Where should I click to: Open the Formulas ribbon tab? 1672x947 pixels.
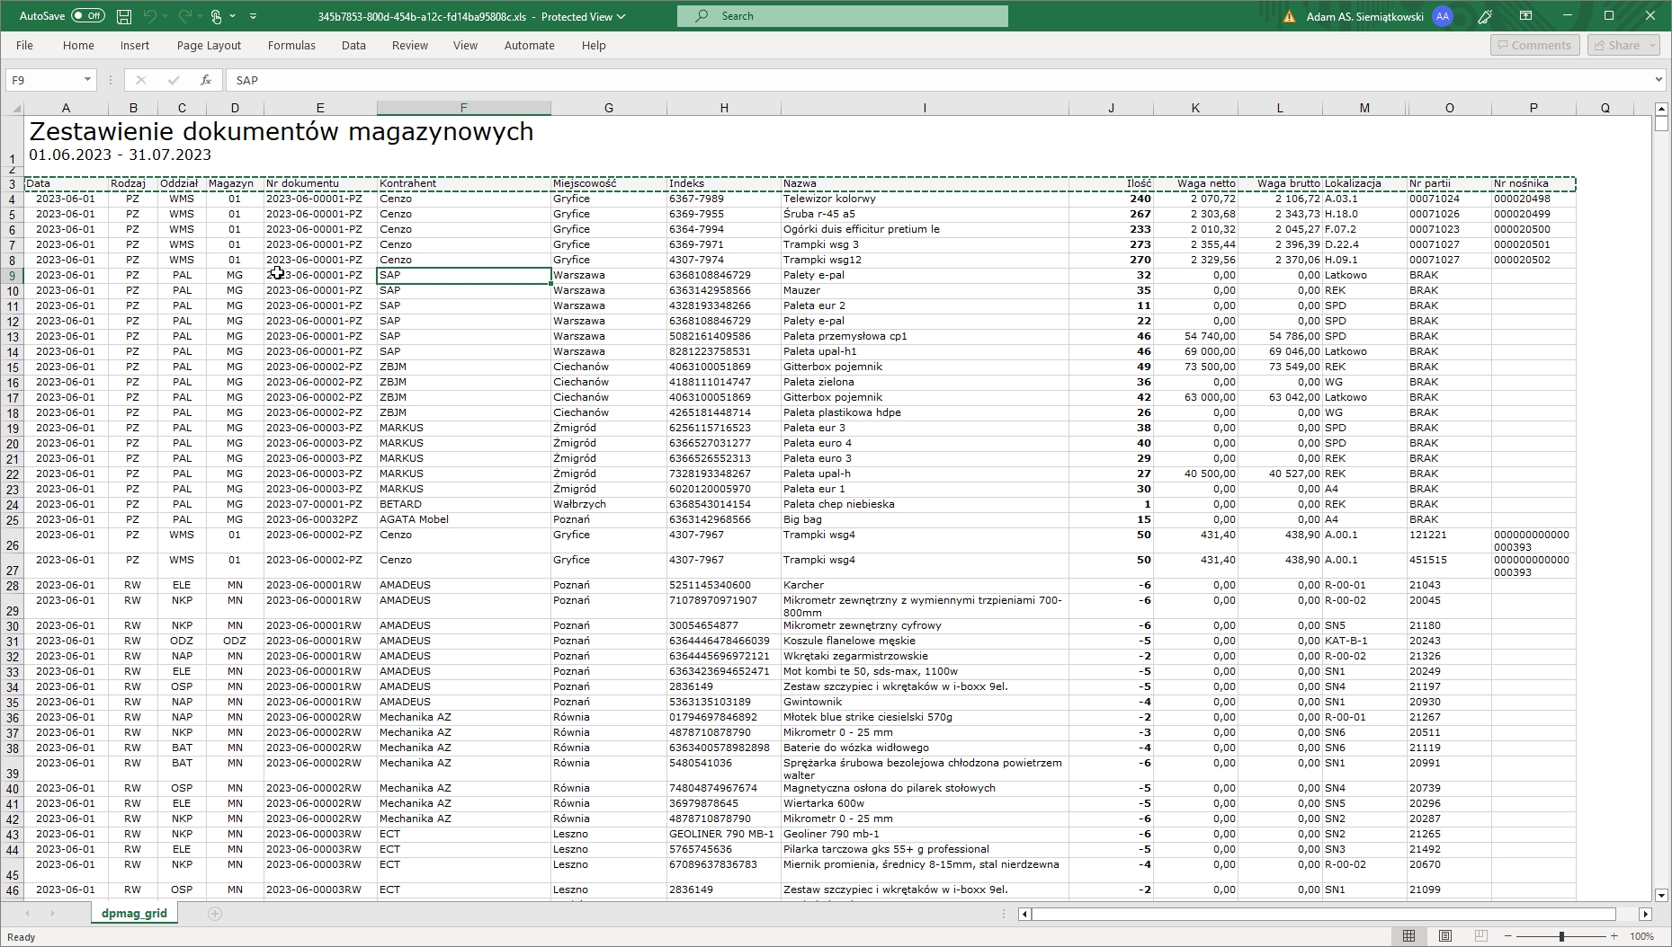291,46
